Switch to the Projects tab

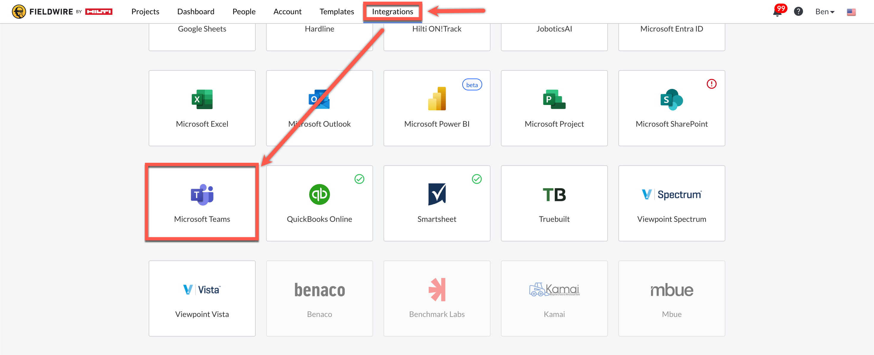(x=145, y=12)
